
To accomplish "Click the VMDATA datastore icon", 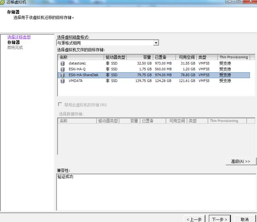I will point(62,81).
